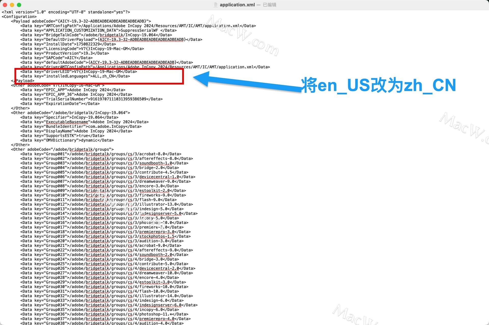
Task: Click the Group014 indesignserver-5.0 line
Action: [109, 214]
